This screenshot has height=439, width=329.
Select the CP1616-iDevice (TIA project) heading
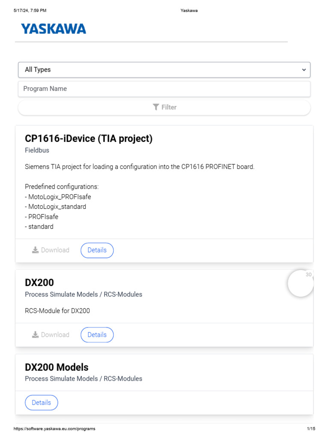pyautogui.click(x=89, y=138)
